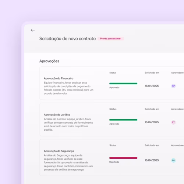Click the 16/04/2025 date in Financeiro card

click(152, 86)
